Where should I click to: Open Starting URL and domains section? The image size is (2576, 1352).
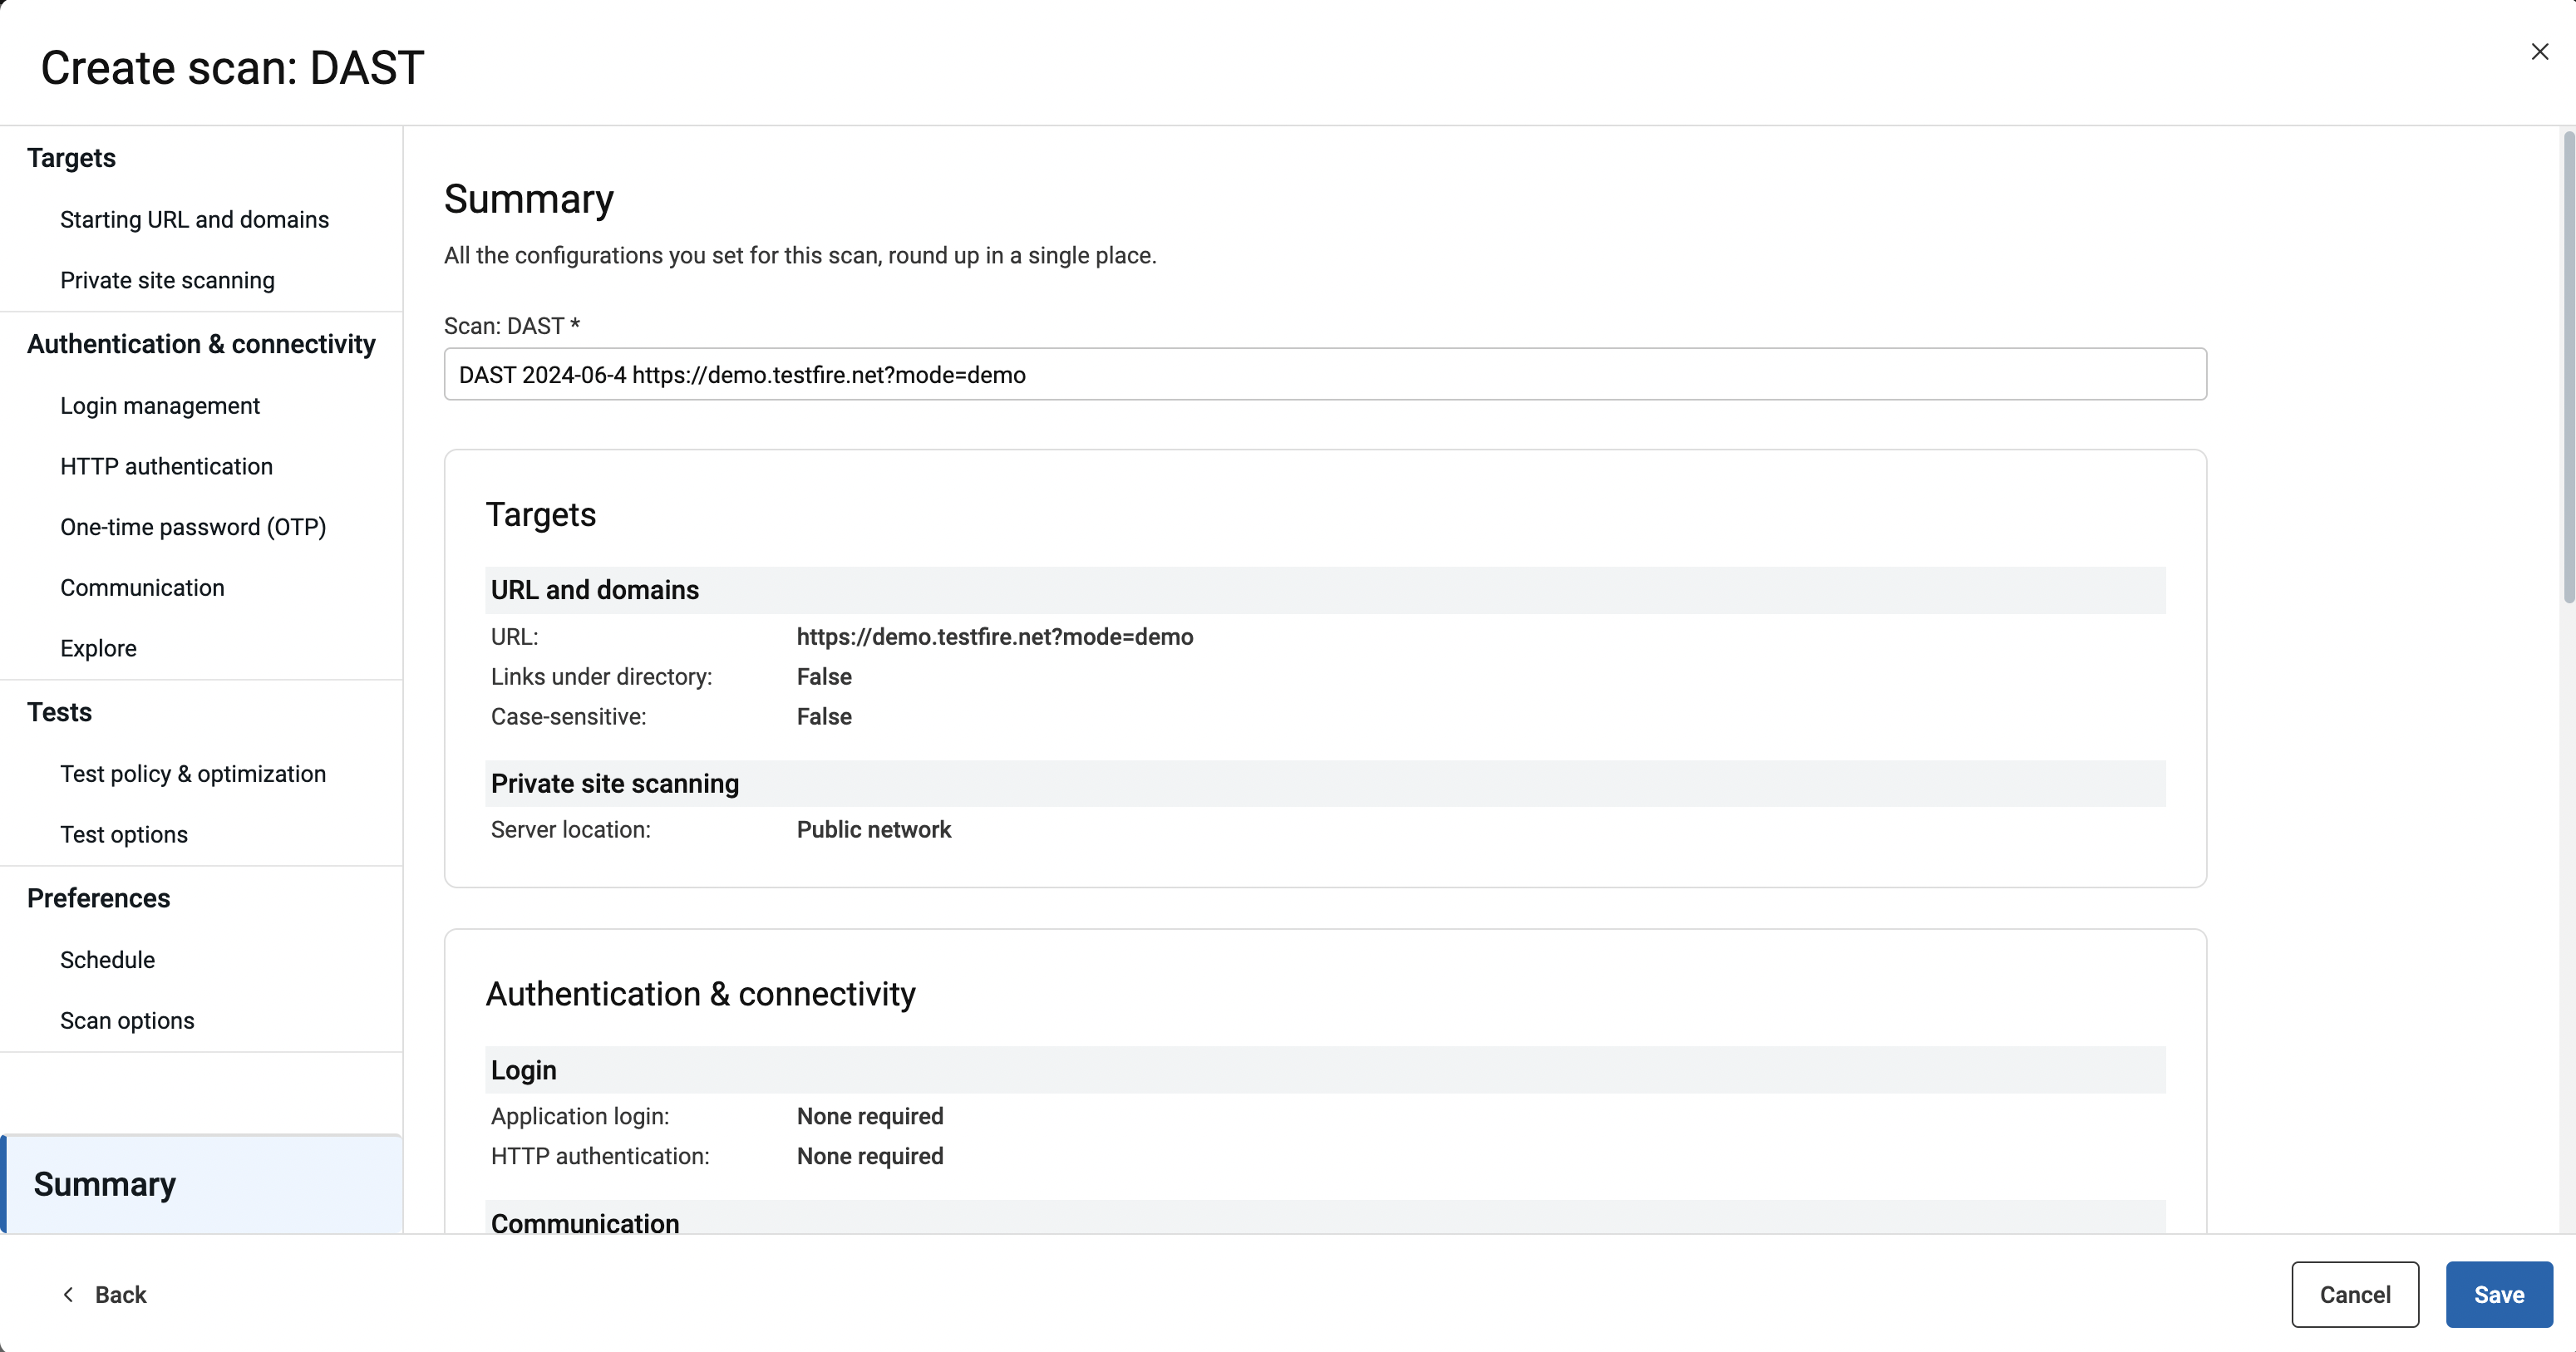click(x=194, y=219)
